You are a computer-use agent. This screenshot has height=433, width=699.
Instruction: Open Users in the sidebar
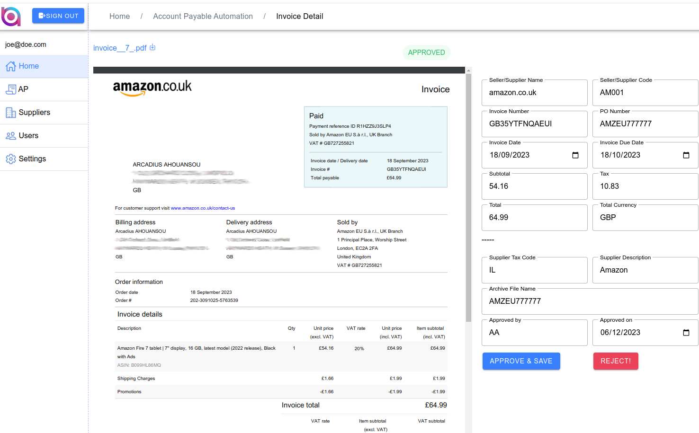[x=44, y=136]
